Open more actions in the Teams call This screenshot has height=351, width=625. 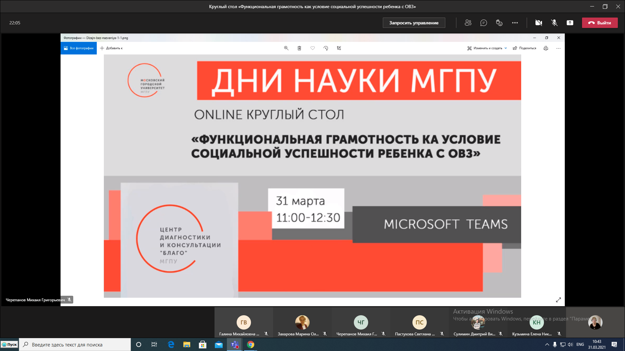tap(515, 23)
